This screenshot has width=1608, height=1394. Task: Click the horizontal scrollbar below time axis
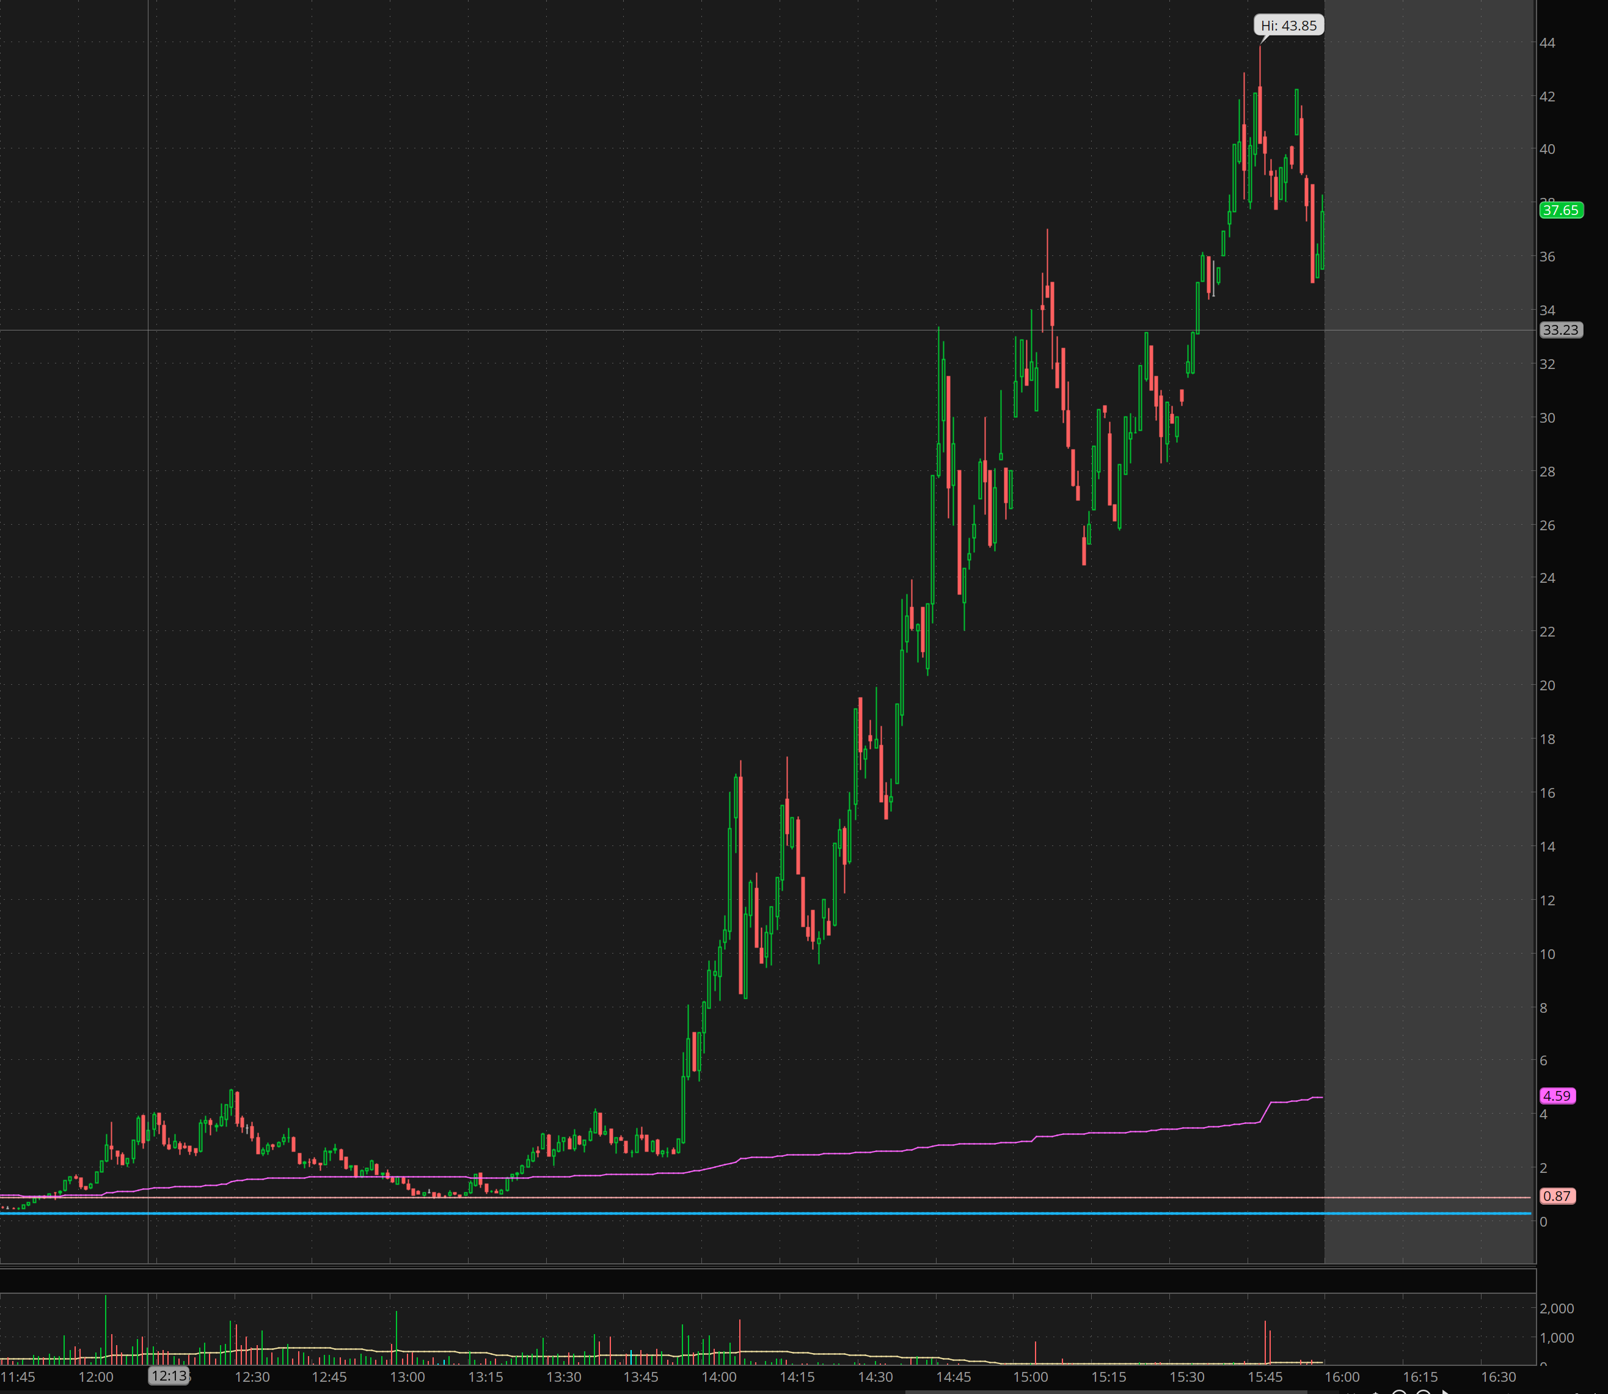[1105, 1391]
